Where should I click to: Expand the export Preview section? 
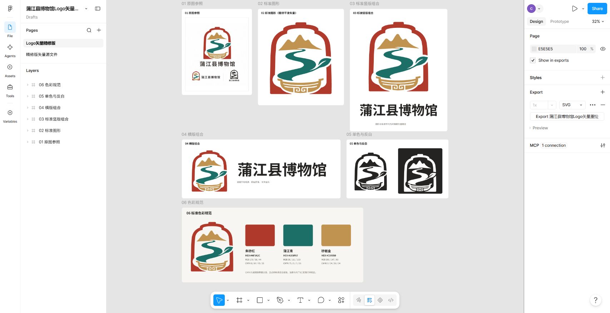pyautogui.click(x=539, y=128)
